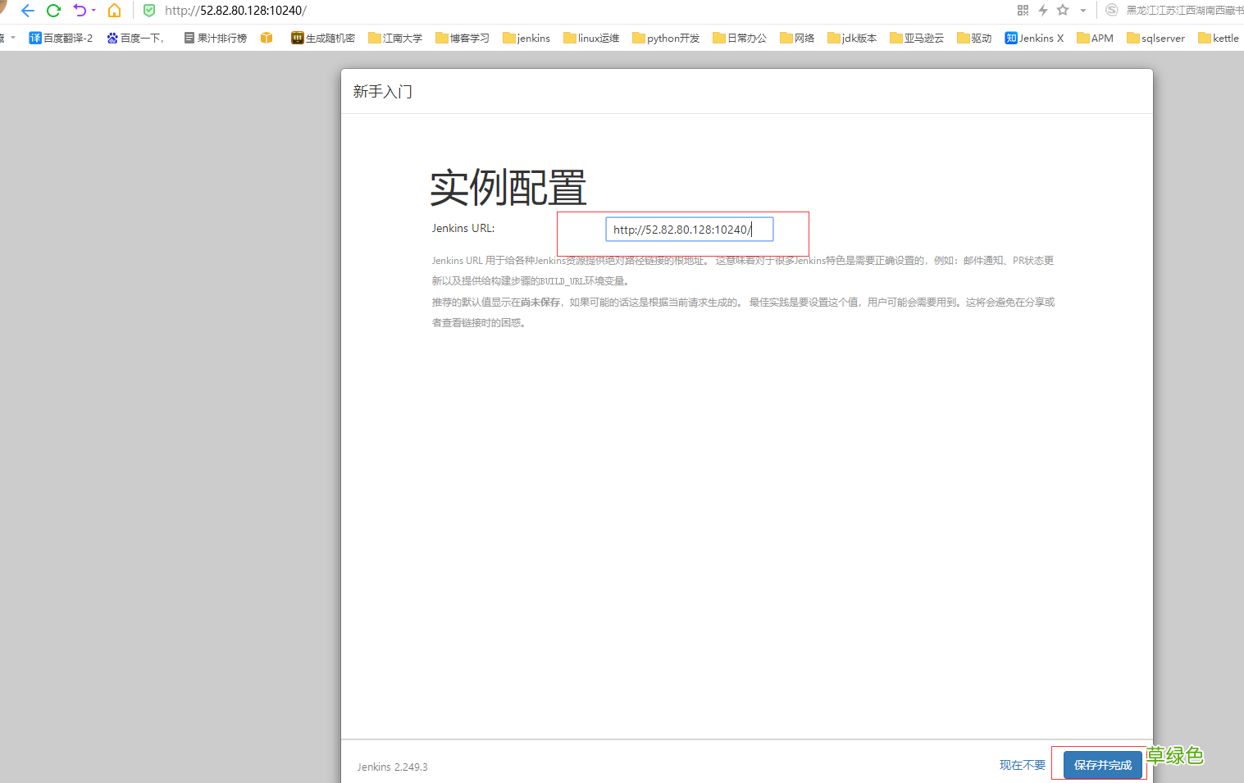Click the QR code icon near address bar
Viewport: 1244px width, 783px height.
click(x=1022, y=11)
